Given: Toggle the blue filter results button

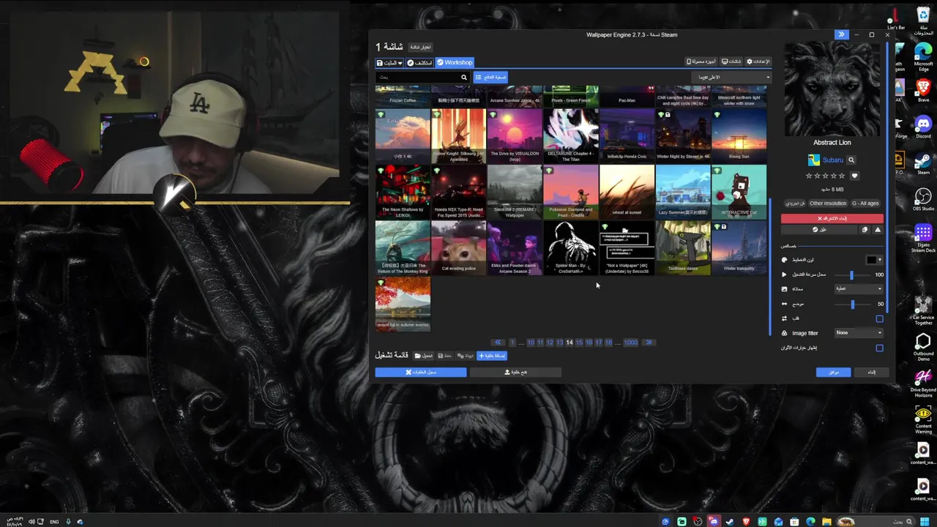Looking at the screenshot, I should coord(490,77).
